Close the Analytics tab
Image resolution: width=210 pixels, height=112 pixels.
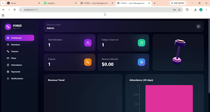(76, 3)
